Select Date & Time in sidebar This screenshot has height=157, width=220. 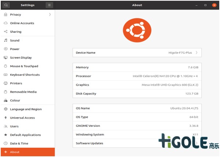19,143
